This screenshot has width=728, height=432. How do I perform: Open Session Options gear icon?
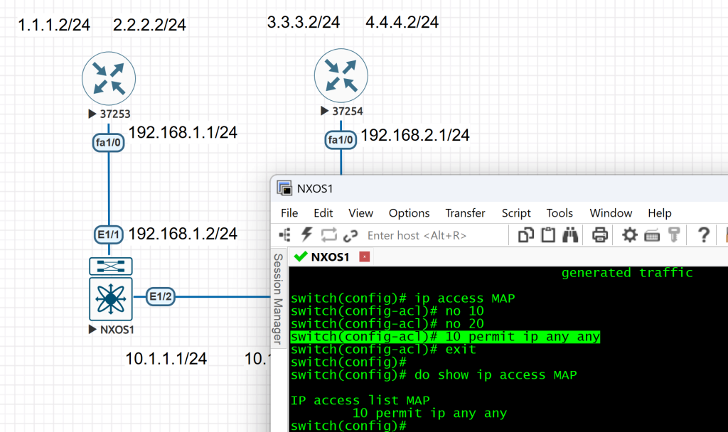pyautogui.click(x=630, y=234)
